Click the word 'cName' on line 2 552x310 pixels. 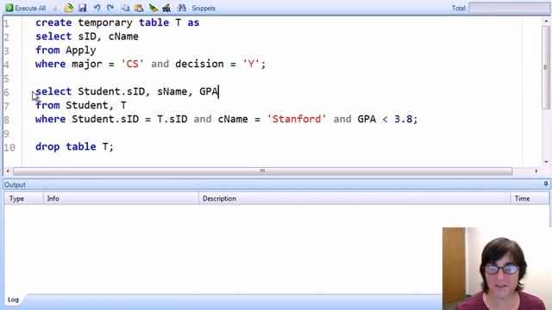(123, 36)
